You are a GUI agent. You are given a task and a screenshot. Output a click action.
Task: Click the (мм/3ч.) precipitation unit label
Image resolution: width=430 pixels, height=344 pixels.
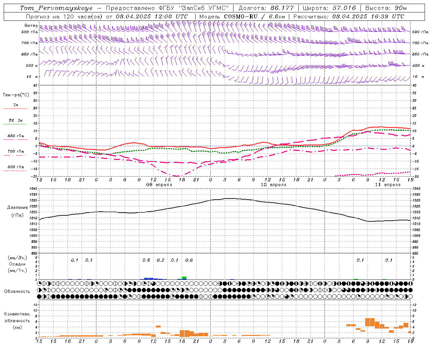coord(17,258)
